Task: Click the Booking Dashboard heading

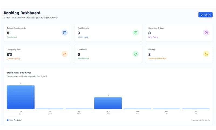Action: pyautogui.click(x=22, y=13)
